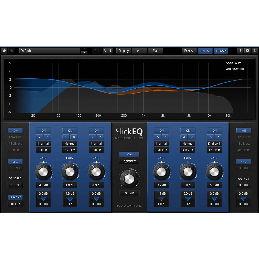259x259 pixels.
Task: Click the Output blue triangle meter
Action: [243, 199]
